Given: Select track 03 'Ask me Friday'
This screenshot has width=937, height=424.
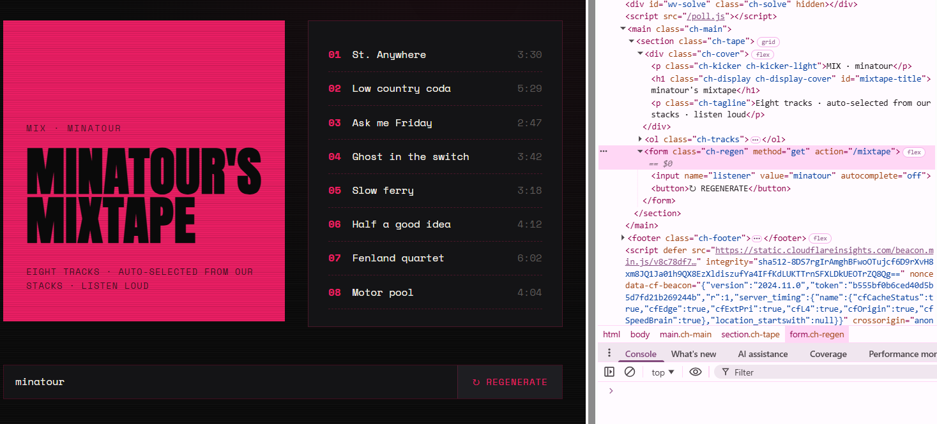Looking at the screenshot, I should coord(435,123).
